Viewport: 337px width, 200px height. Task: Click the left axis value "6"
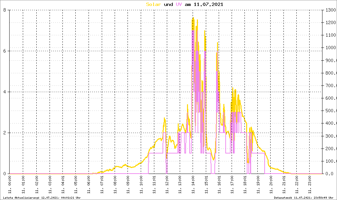5,51
